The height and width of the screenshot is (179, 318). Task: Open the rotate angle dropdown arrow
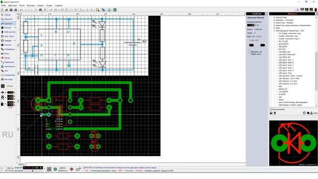click(59, 10)
